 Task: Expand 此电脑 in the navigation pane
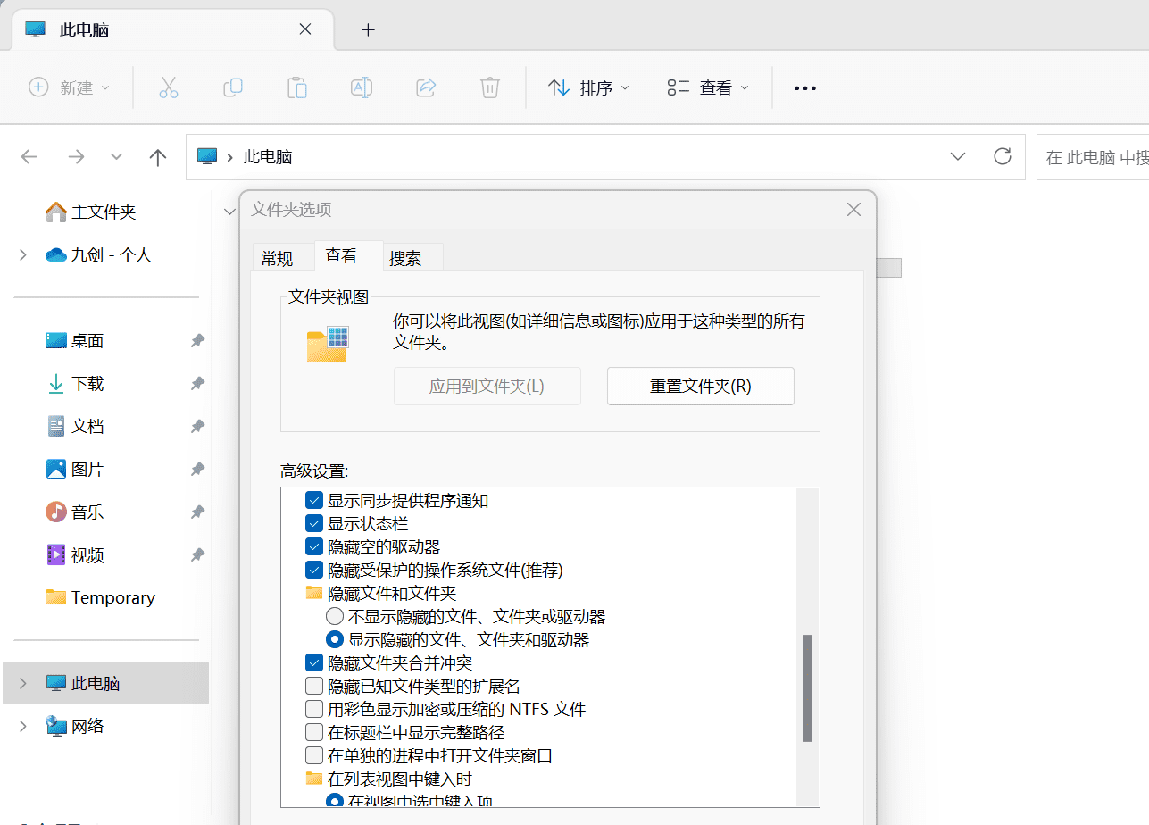(x=21, y=683)
